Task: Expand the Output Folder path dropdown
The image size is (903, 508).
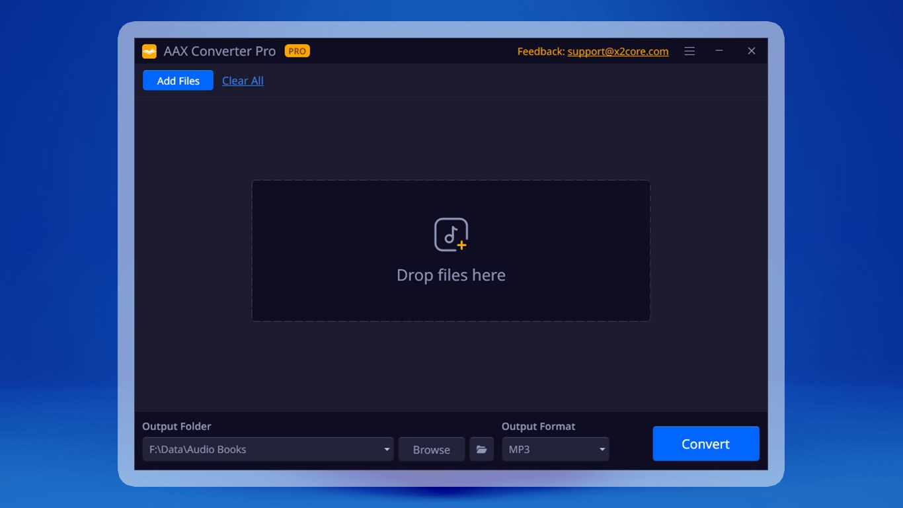Action: pyautogui.click(x=387, y=450)
